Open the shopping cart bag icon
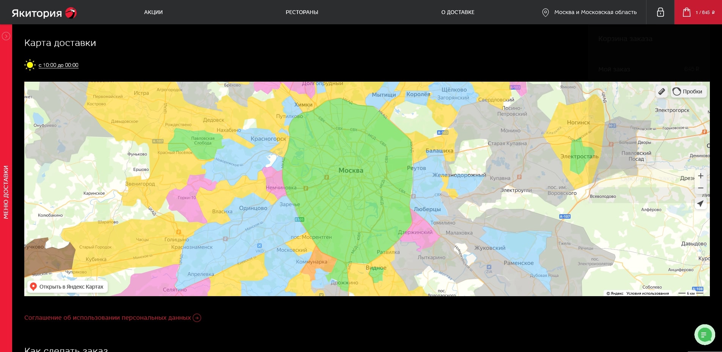 [x=687, y=12]
